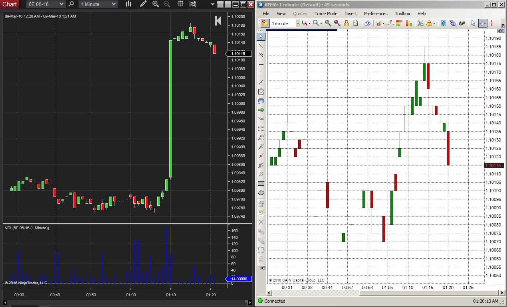Open the Trade Mode menu
This screenshot has width=507, height=307.
[x=326, y=14]
